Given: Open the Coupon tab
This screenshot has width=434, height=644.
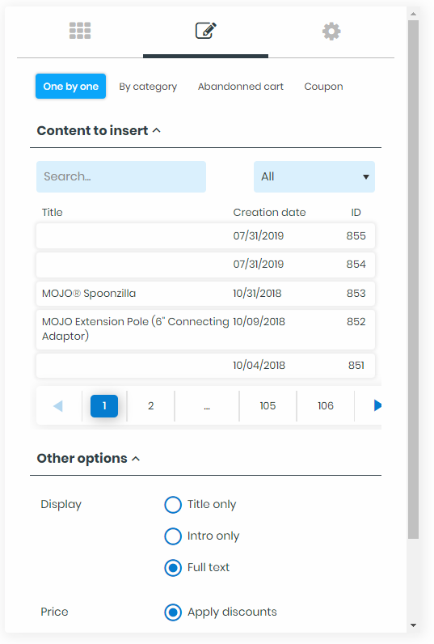Looking at the screenshot, I should (323, 87).
